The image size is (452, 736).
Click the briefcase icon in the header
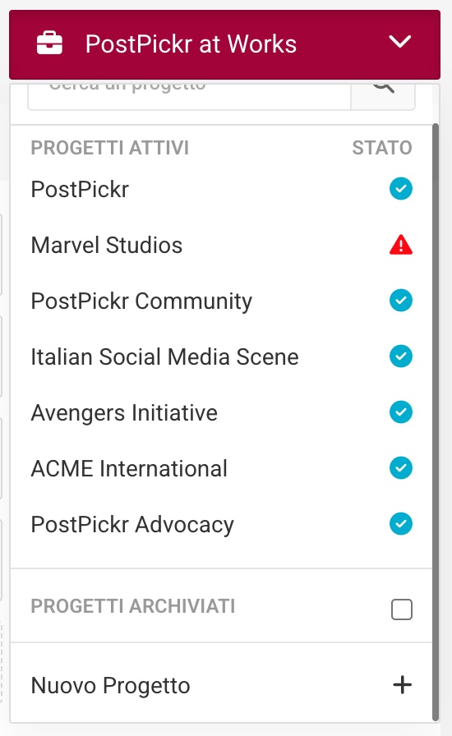coord(49,44)
